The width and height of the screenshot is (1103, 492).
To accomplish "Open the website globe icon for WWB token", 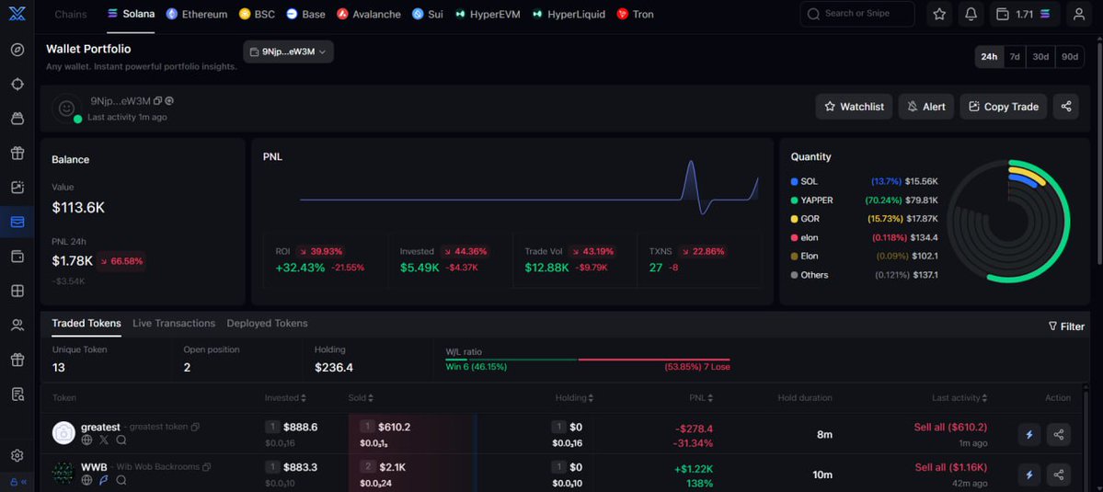I will pyautogui.click(x=86, y=480).
